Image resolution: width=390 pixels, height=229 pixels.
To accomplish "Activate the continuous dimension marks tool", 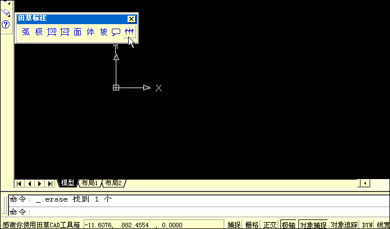I will [x=129, y=32].
